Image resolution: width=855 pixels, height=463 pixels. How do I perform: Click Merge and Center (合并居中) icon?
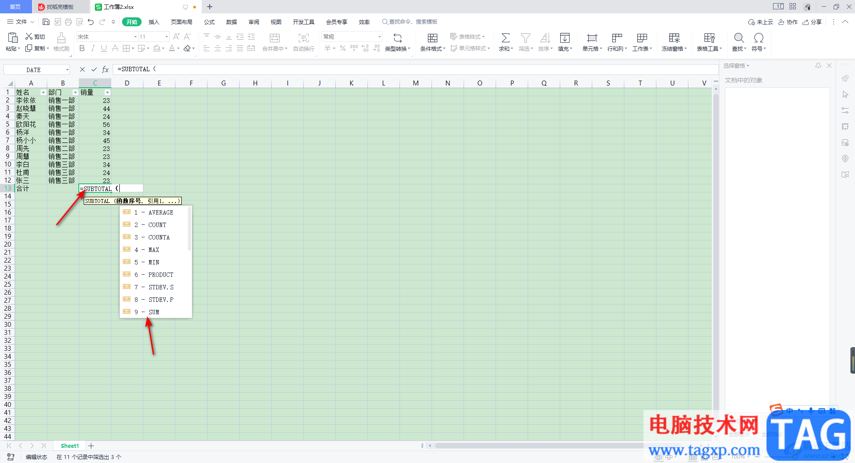tap(275, 38)
